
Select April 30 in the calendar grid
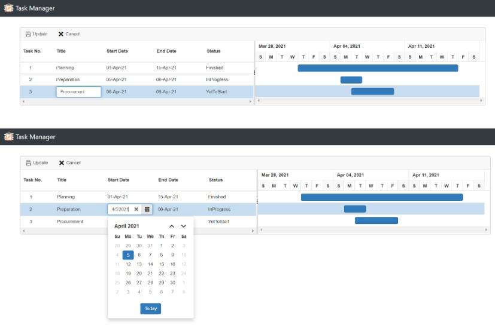click(x=172, y=283)
